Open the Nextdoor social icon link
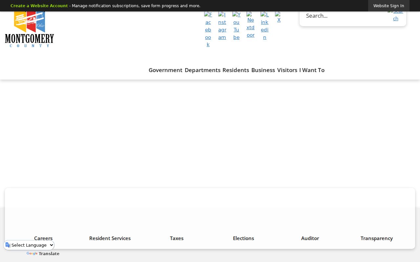Image resolution: width=420 pixels, height=262 pixels. [250, 25]
